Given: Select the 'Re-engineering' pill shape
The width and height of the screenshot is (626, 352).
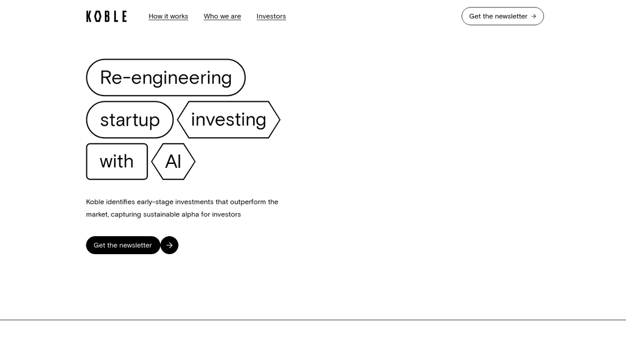Looking at the screenshot, I should [x=166, y=77].
